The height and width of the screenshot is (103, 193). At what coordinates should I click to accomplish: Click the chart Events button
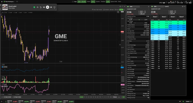(117, 10)
